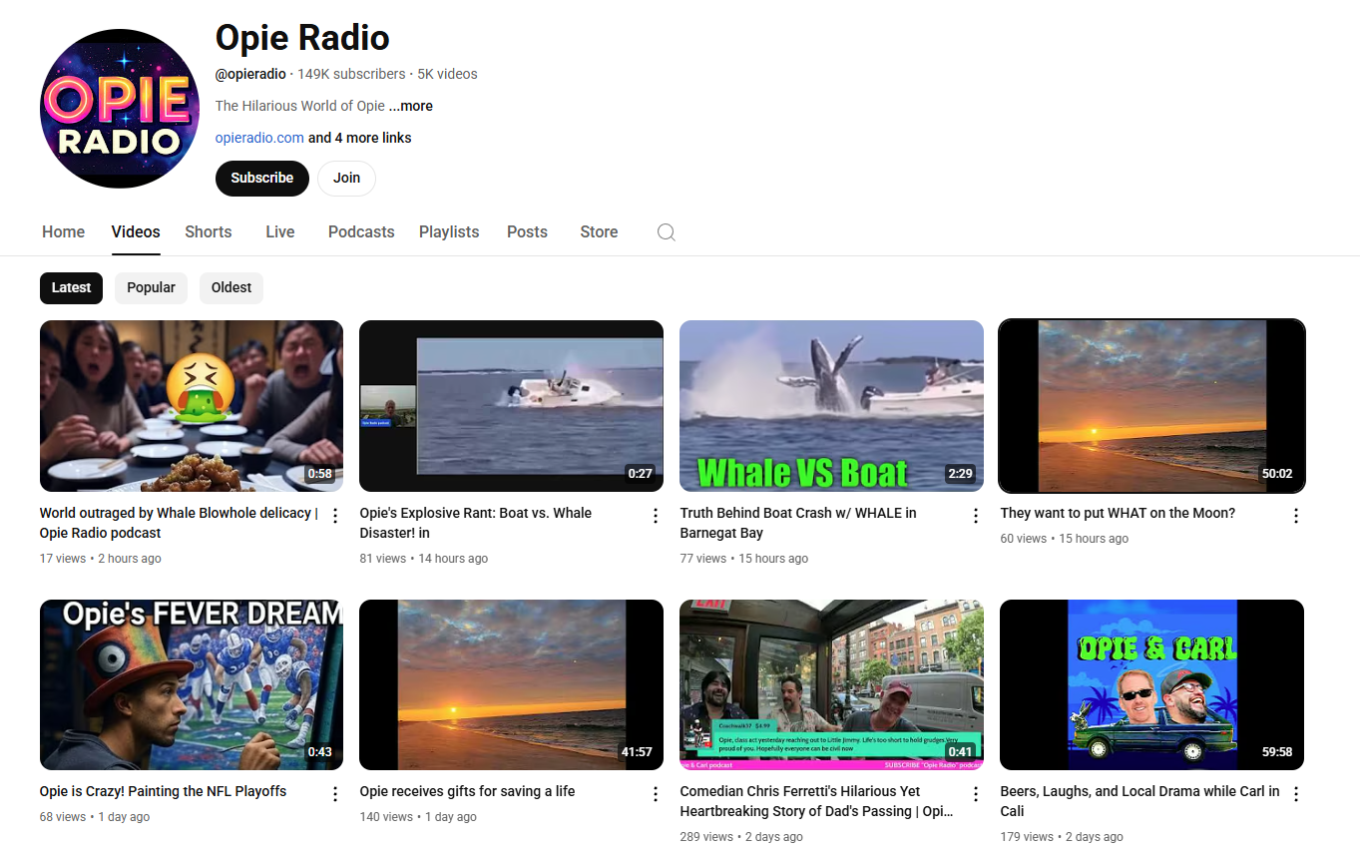This screenshot has width=1360, height=851.
Task: Go to the Shorts tab
Action: pyautogui.click(x=209, y=231)
